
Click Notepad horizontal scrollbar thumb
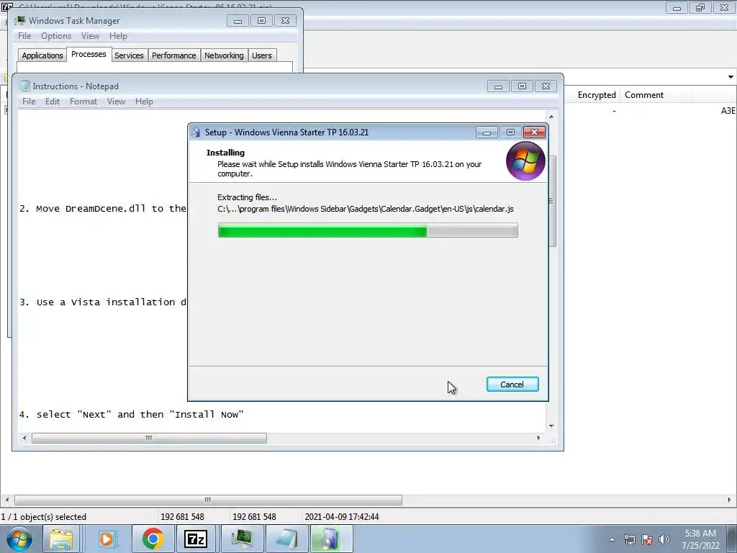(x=149, y=438)
